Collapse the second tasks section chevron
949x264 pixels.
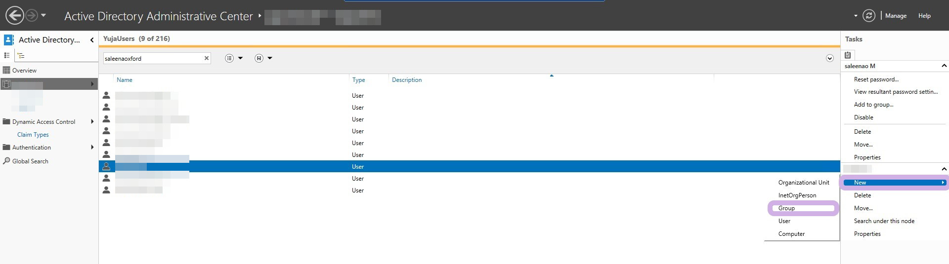(944, 169)
